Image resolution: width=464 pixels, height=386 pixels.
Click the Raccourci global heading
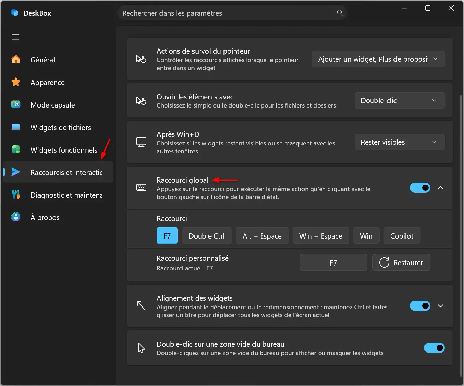click(x=183, y=180)
